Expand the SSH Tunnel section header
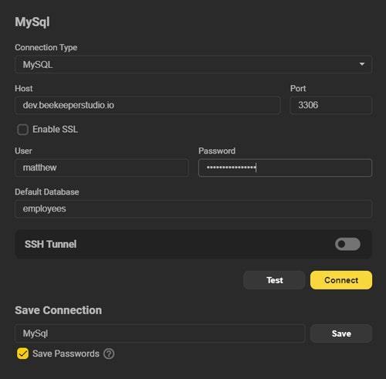386x379 pixels. 194,244
